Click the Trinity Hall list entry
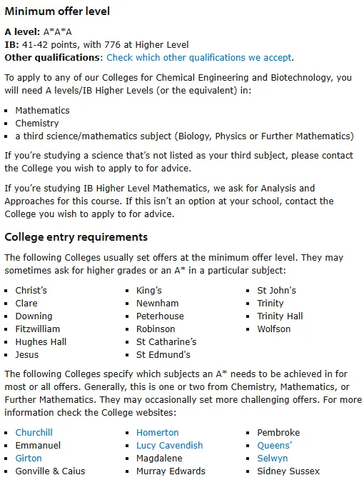364x485 pixels. pos(280,316)
